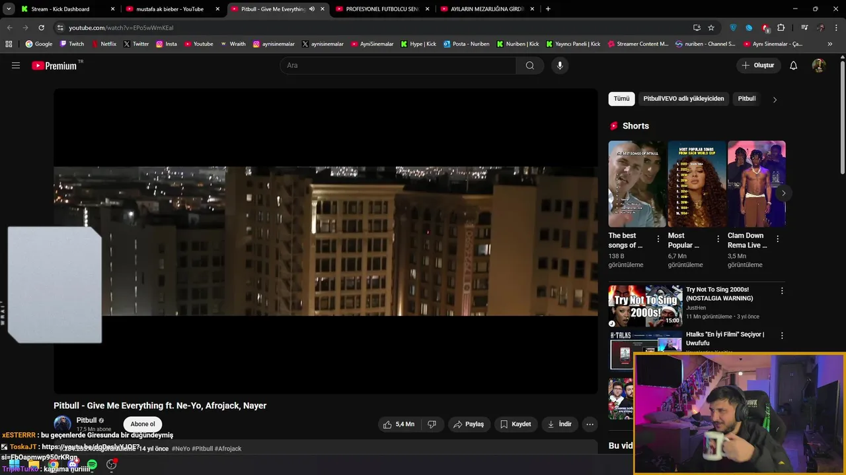The height and width of the screenshot is (475, 846).
Task: Switch to Stream - Kick Dashboard tab
Action: [x=67, y=9]
